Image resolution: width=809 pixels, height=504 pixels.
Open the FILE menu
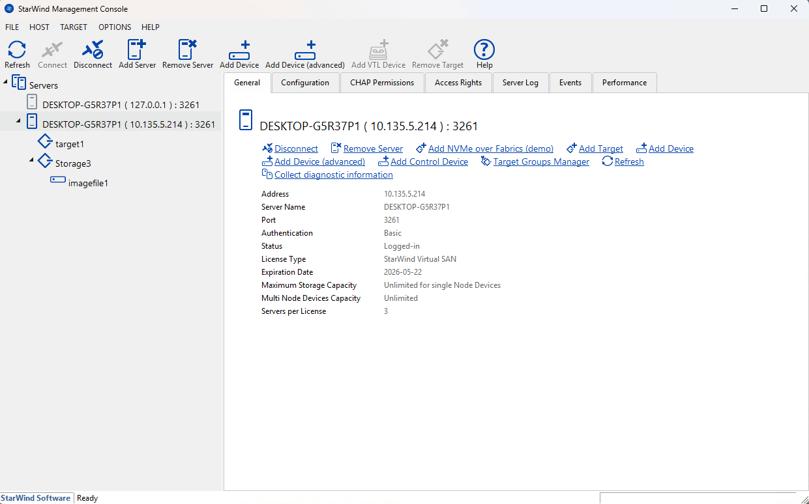click(x=12, y=27)
